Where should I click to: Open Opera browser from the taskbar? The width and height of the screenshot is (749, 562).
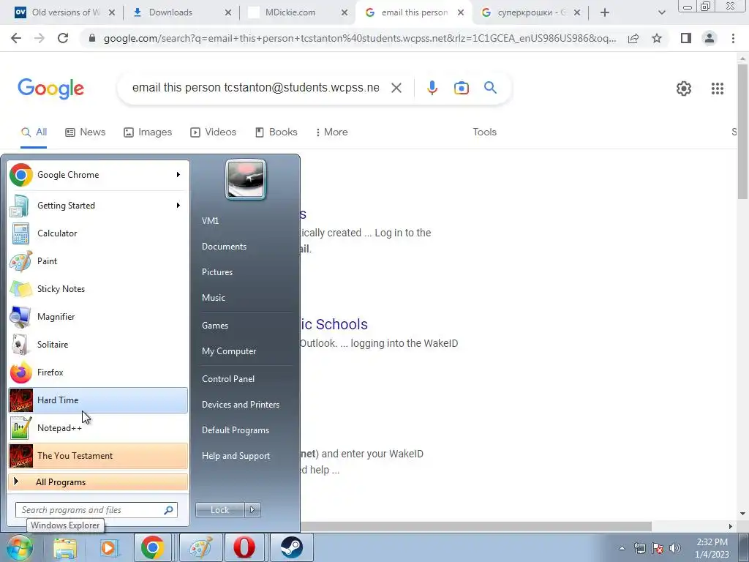pos(244,548)
